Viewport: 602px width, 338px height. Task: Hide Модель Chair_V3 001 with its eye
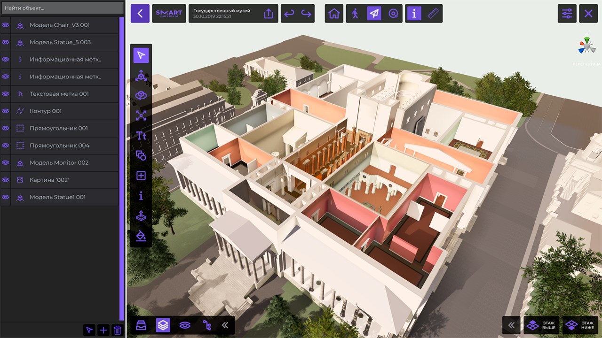6,25
